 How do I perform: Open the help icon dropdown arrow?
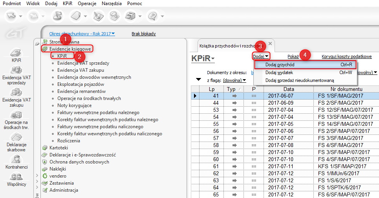point(162,16)
